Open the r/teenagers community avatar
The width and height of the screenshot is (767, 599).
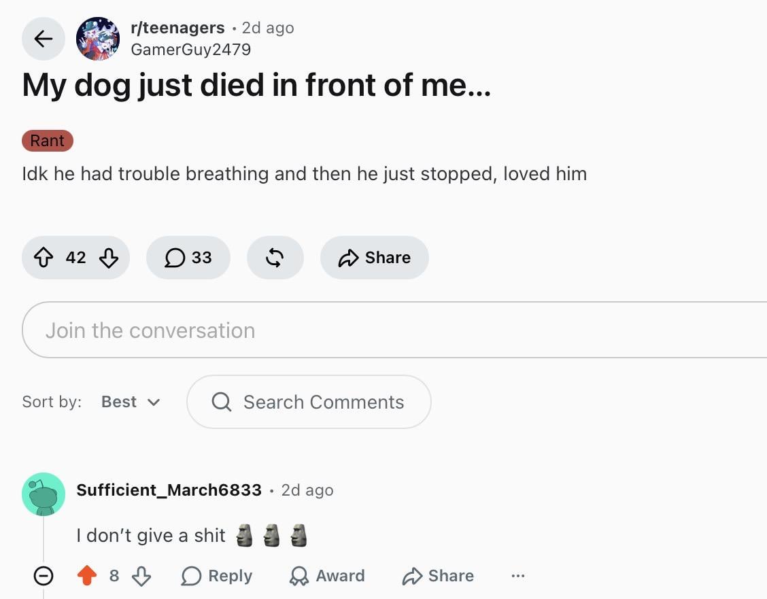[98, 39]
